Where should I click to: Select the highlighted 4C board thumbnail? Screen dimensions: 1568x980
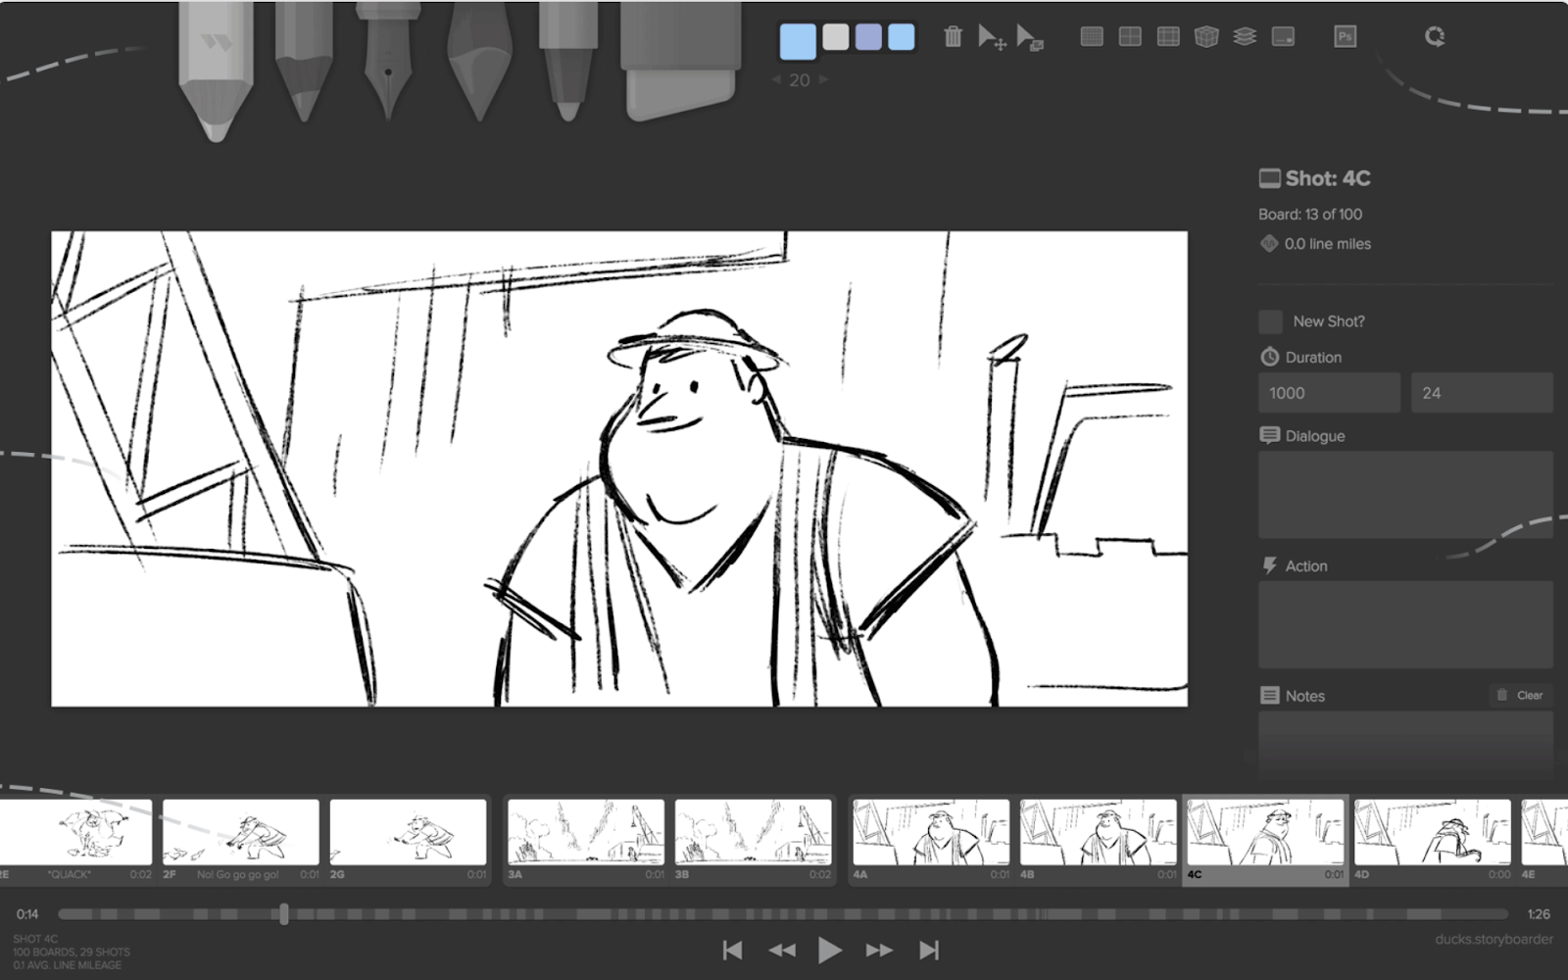(x=1265, y=841)
